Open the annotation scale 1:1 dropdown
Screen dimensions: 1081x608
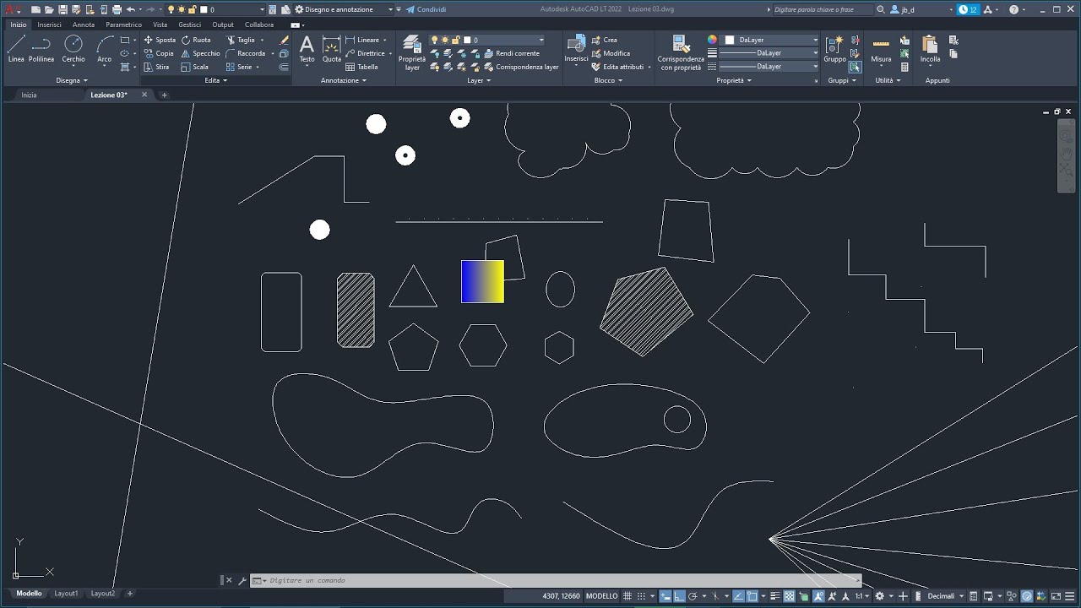pos(861,596)
